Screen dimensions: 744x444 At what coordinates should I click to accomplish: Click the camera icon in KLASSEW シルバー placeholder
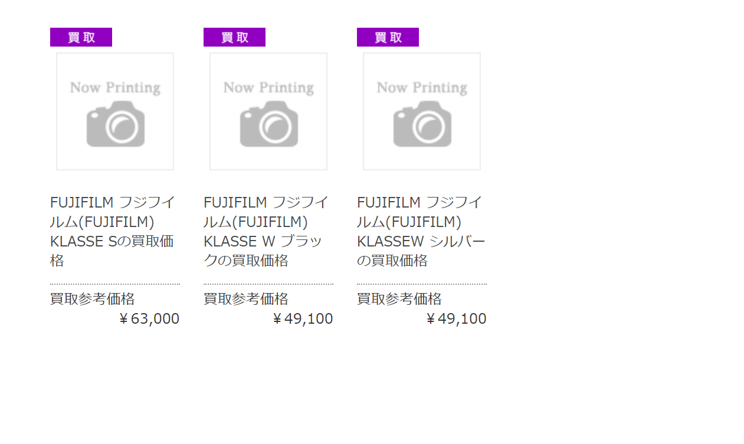pos(422,124)
